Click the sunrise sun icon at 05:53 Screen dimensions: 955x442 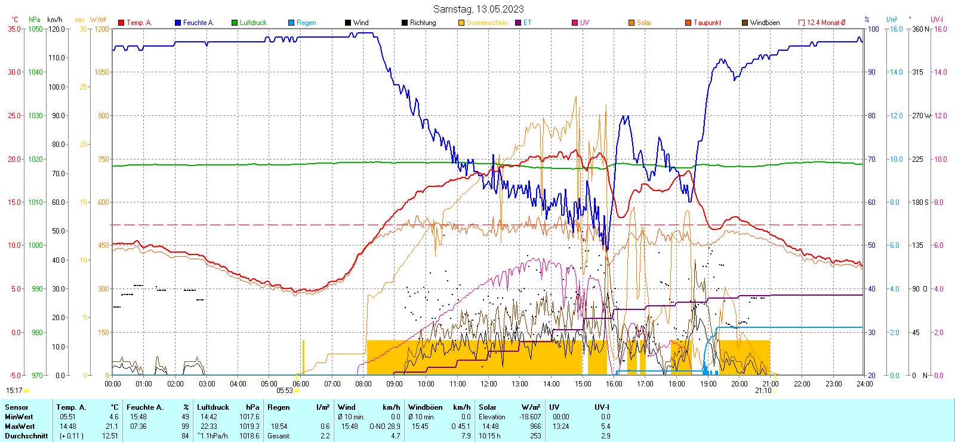pos(297,391)
